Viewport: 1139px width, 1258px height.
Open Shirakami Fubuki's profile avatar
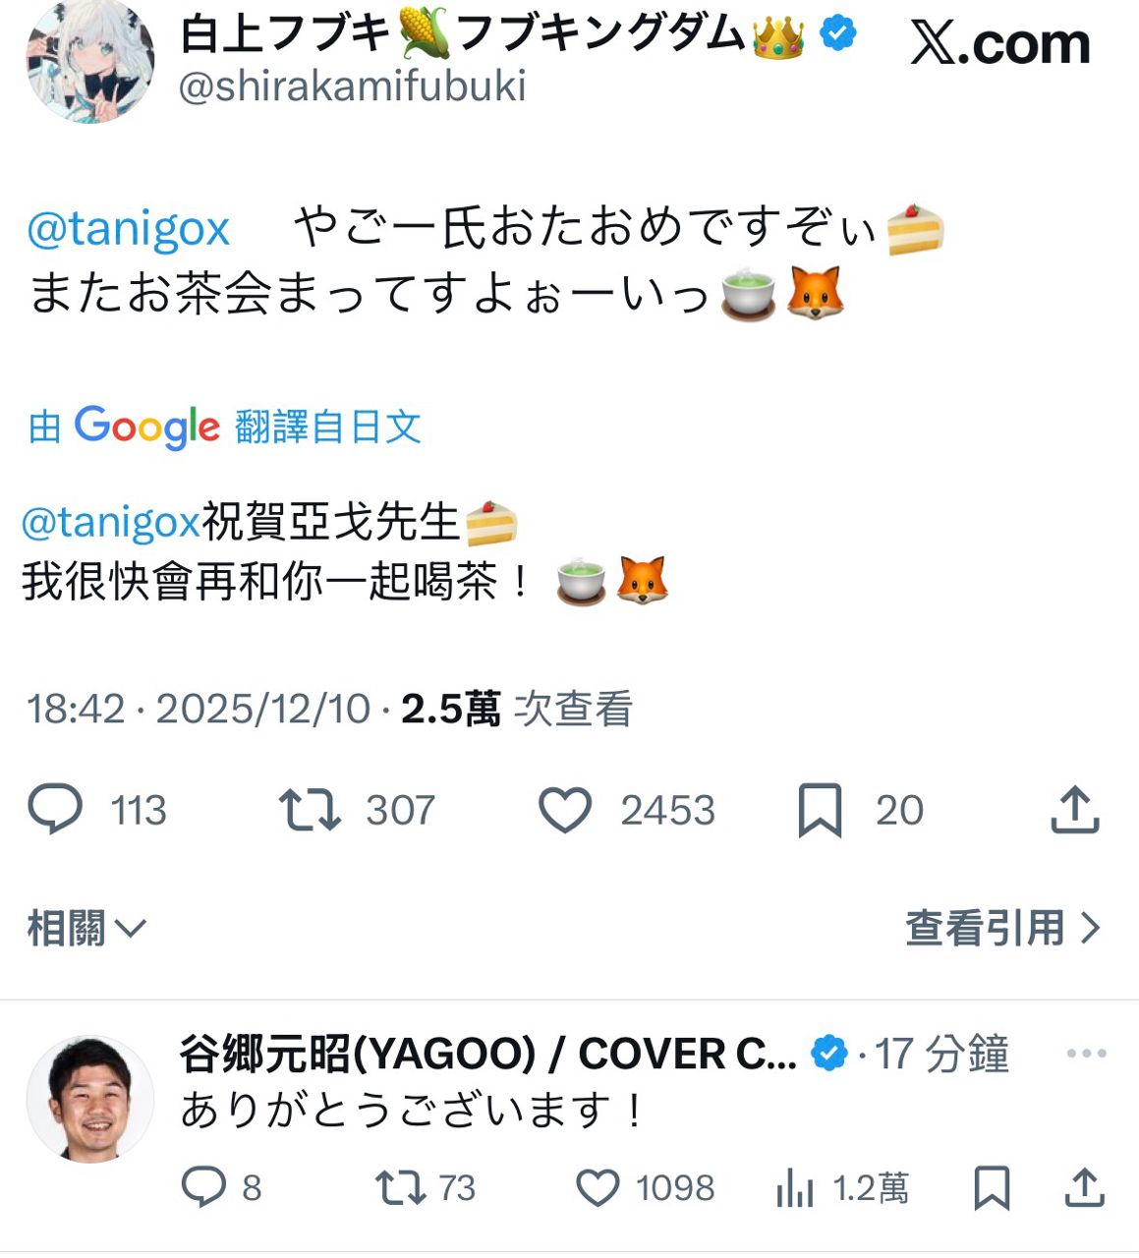click(89, 59)
